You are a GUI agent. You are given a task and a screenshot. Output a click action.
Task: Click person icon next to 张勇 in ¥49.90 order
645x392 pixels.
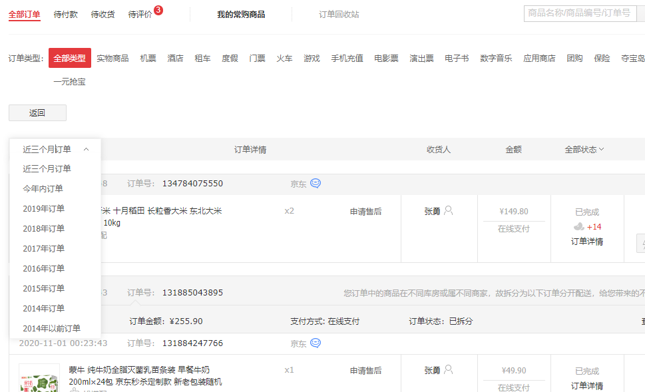click(x=449, y=370)
